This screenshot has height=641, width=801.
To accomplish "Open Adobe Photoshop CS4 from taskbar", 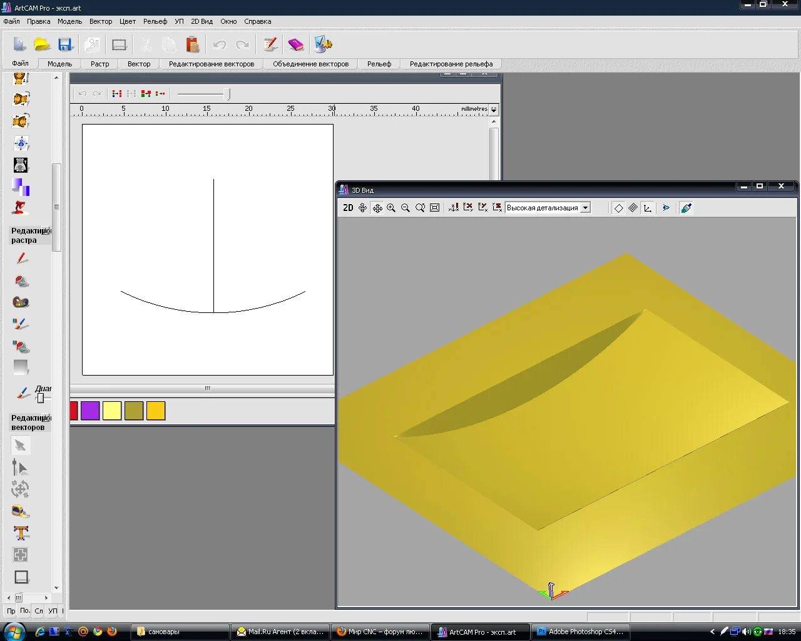I will [581, 632].
